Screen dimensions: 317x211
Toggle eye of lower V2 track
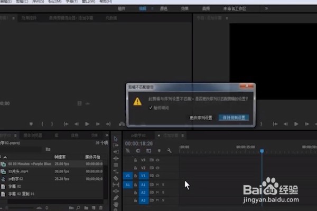[157, 168]
